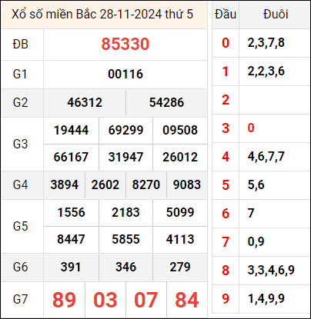Click the title Xổ số miền Bắc 28-11-2024
Viewport: 311px width, 319px height.
click(87, 15)
